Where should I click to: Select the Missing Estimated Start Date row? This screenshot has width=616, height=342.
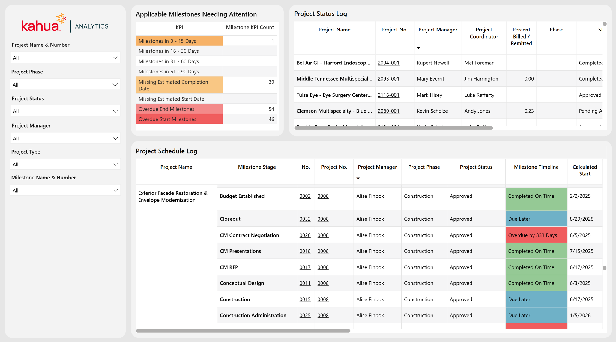(x=180, y=99)
